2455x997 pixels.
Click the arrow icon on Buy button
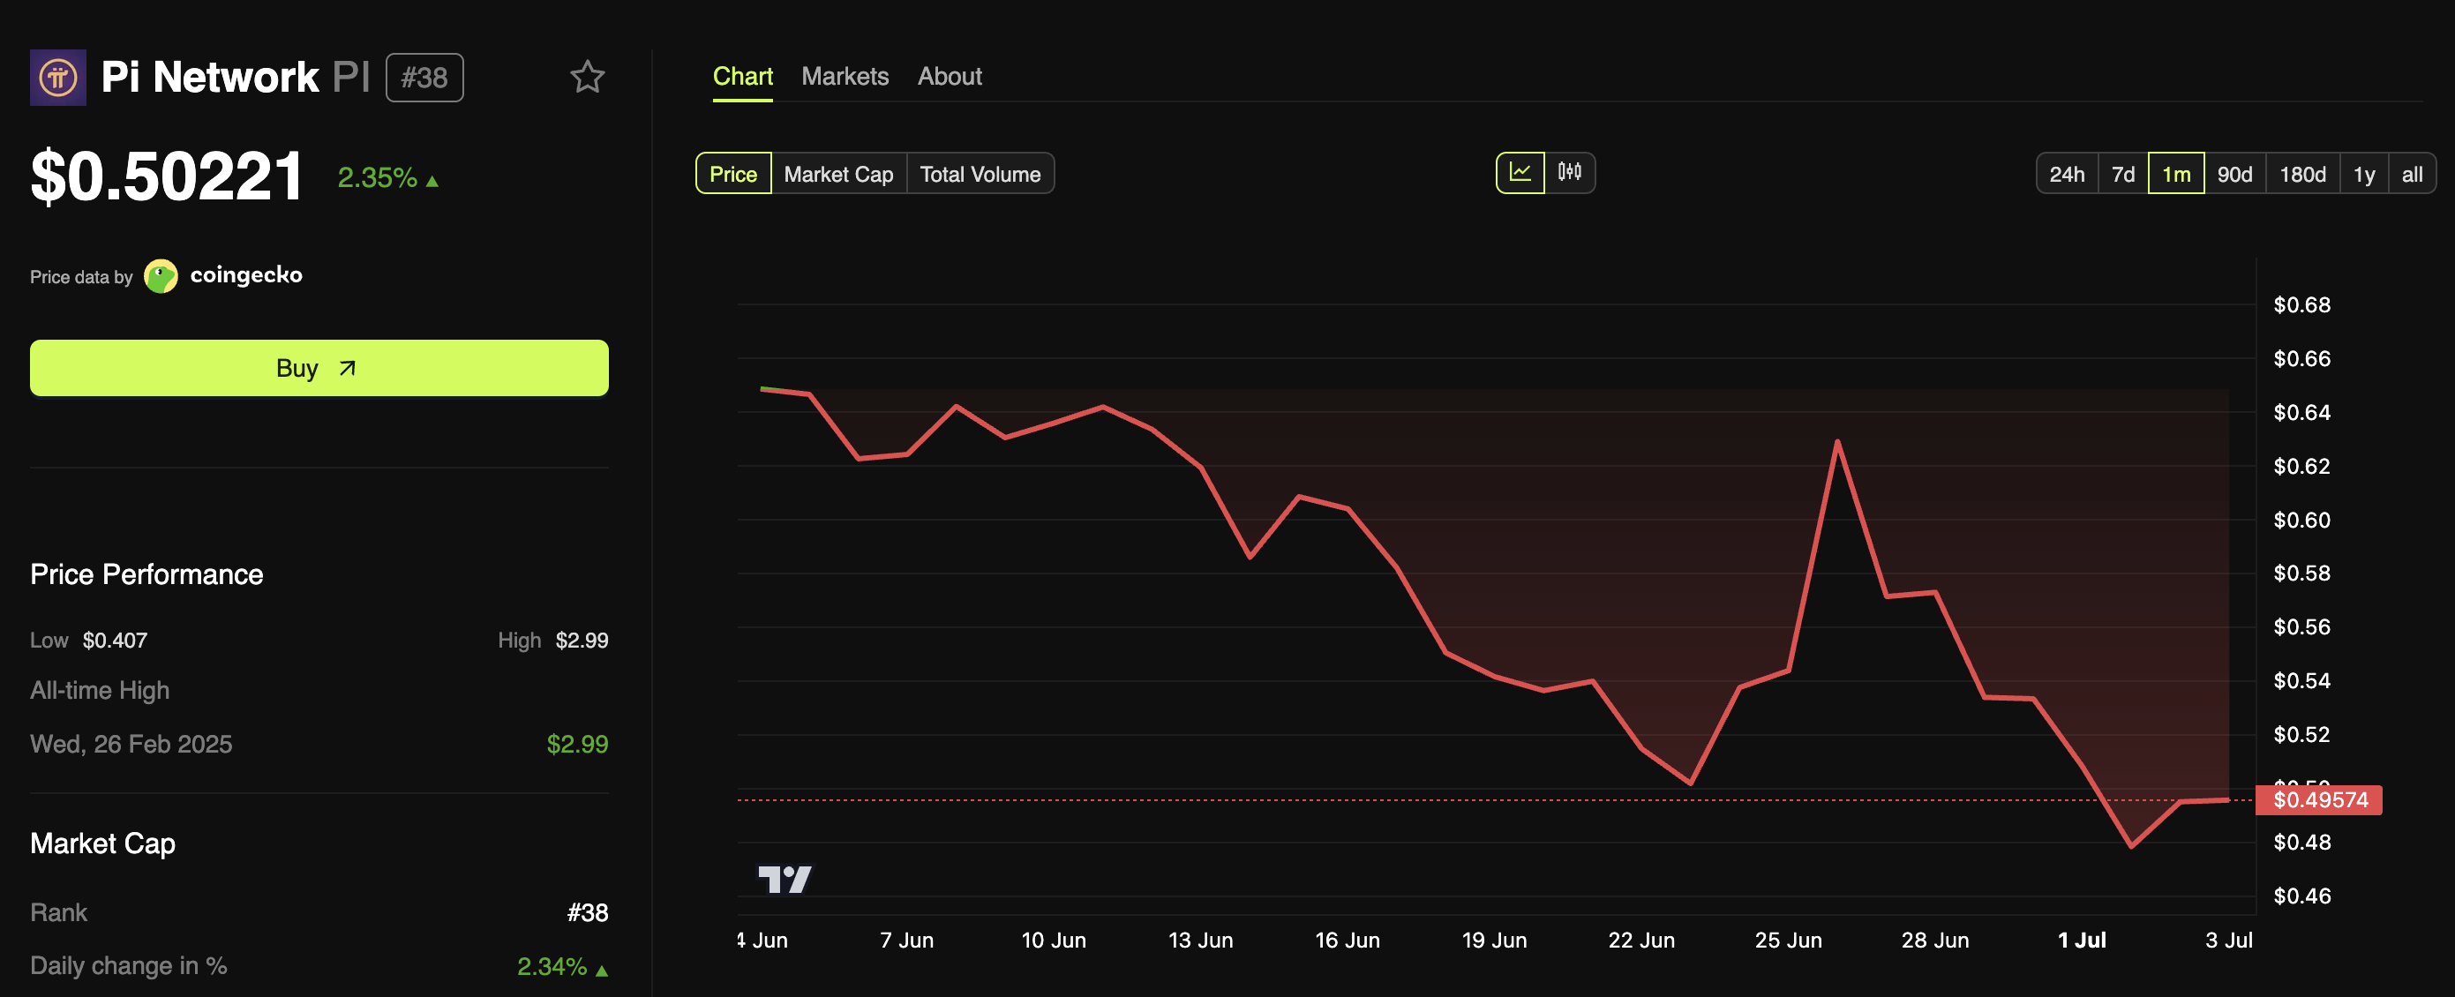click(x=348, y=368)
